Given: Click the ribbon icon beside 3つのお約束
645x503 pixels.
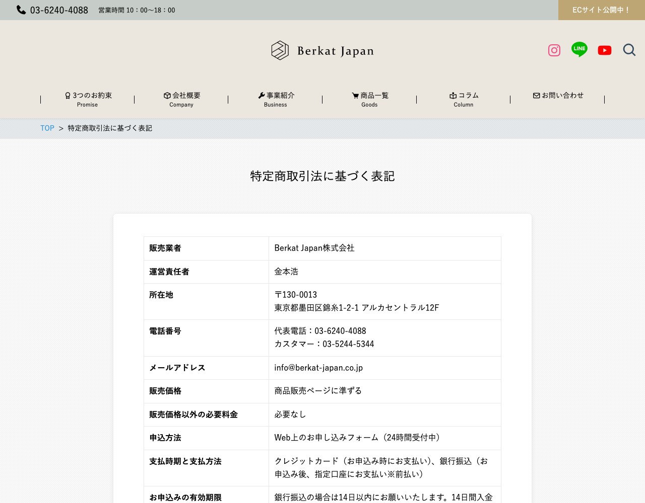Looking at the screenshot, I should pos(68,96).
